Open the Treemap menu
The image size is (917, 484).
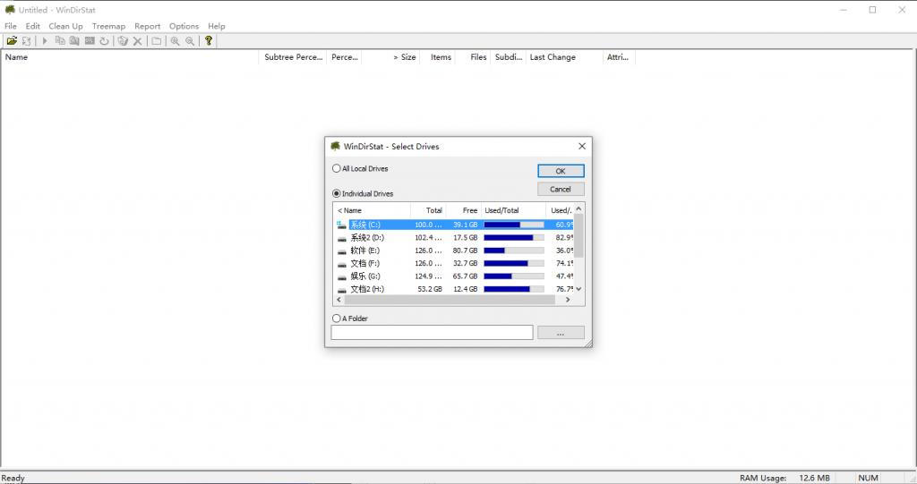click(108, 26)
